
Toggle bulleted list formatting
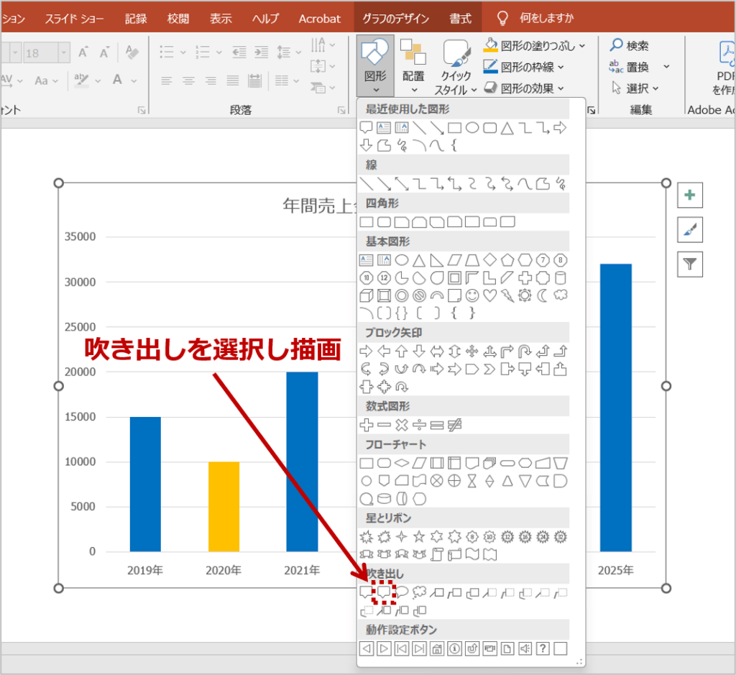tap(167, 52)
